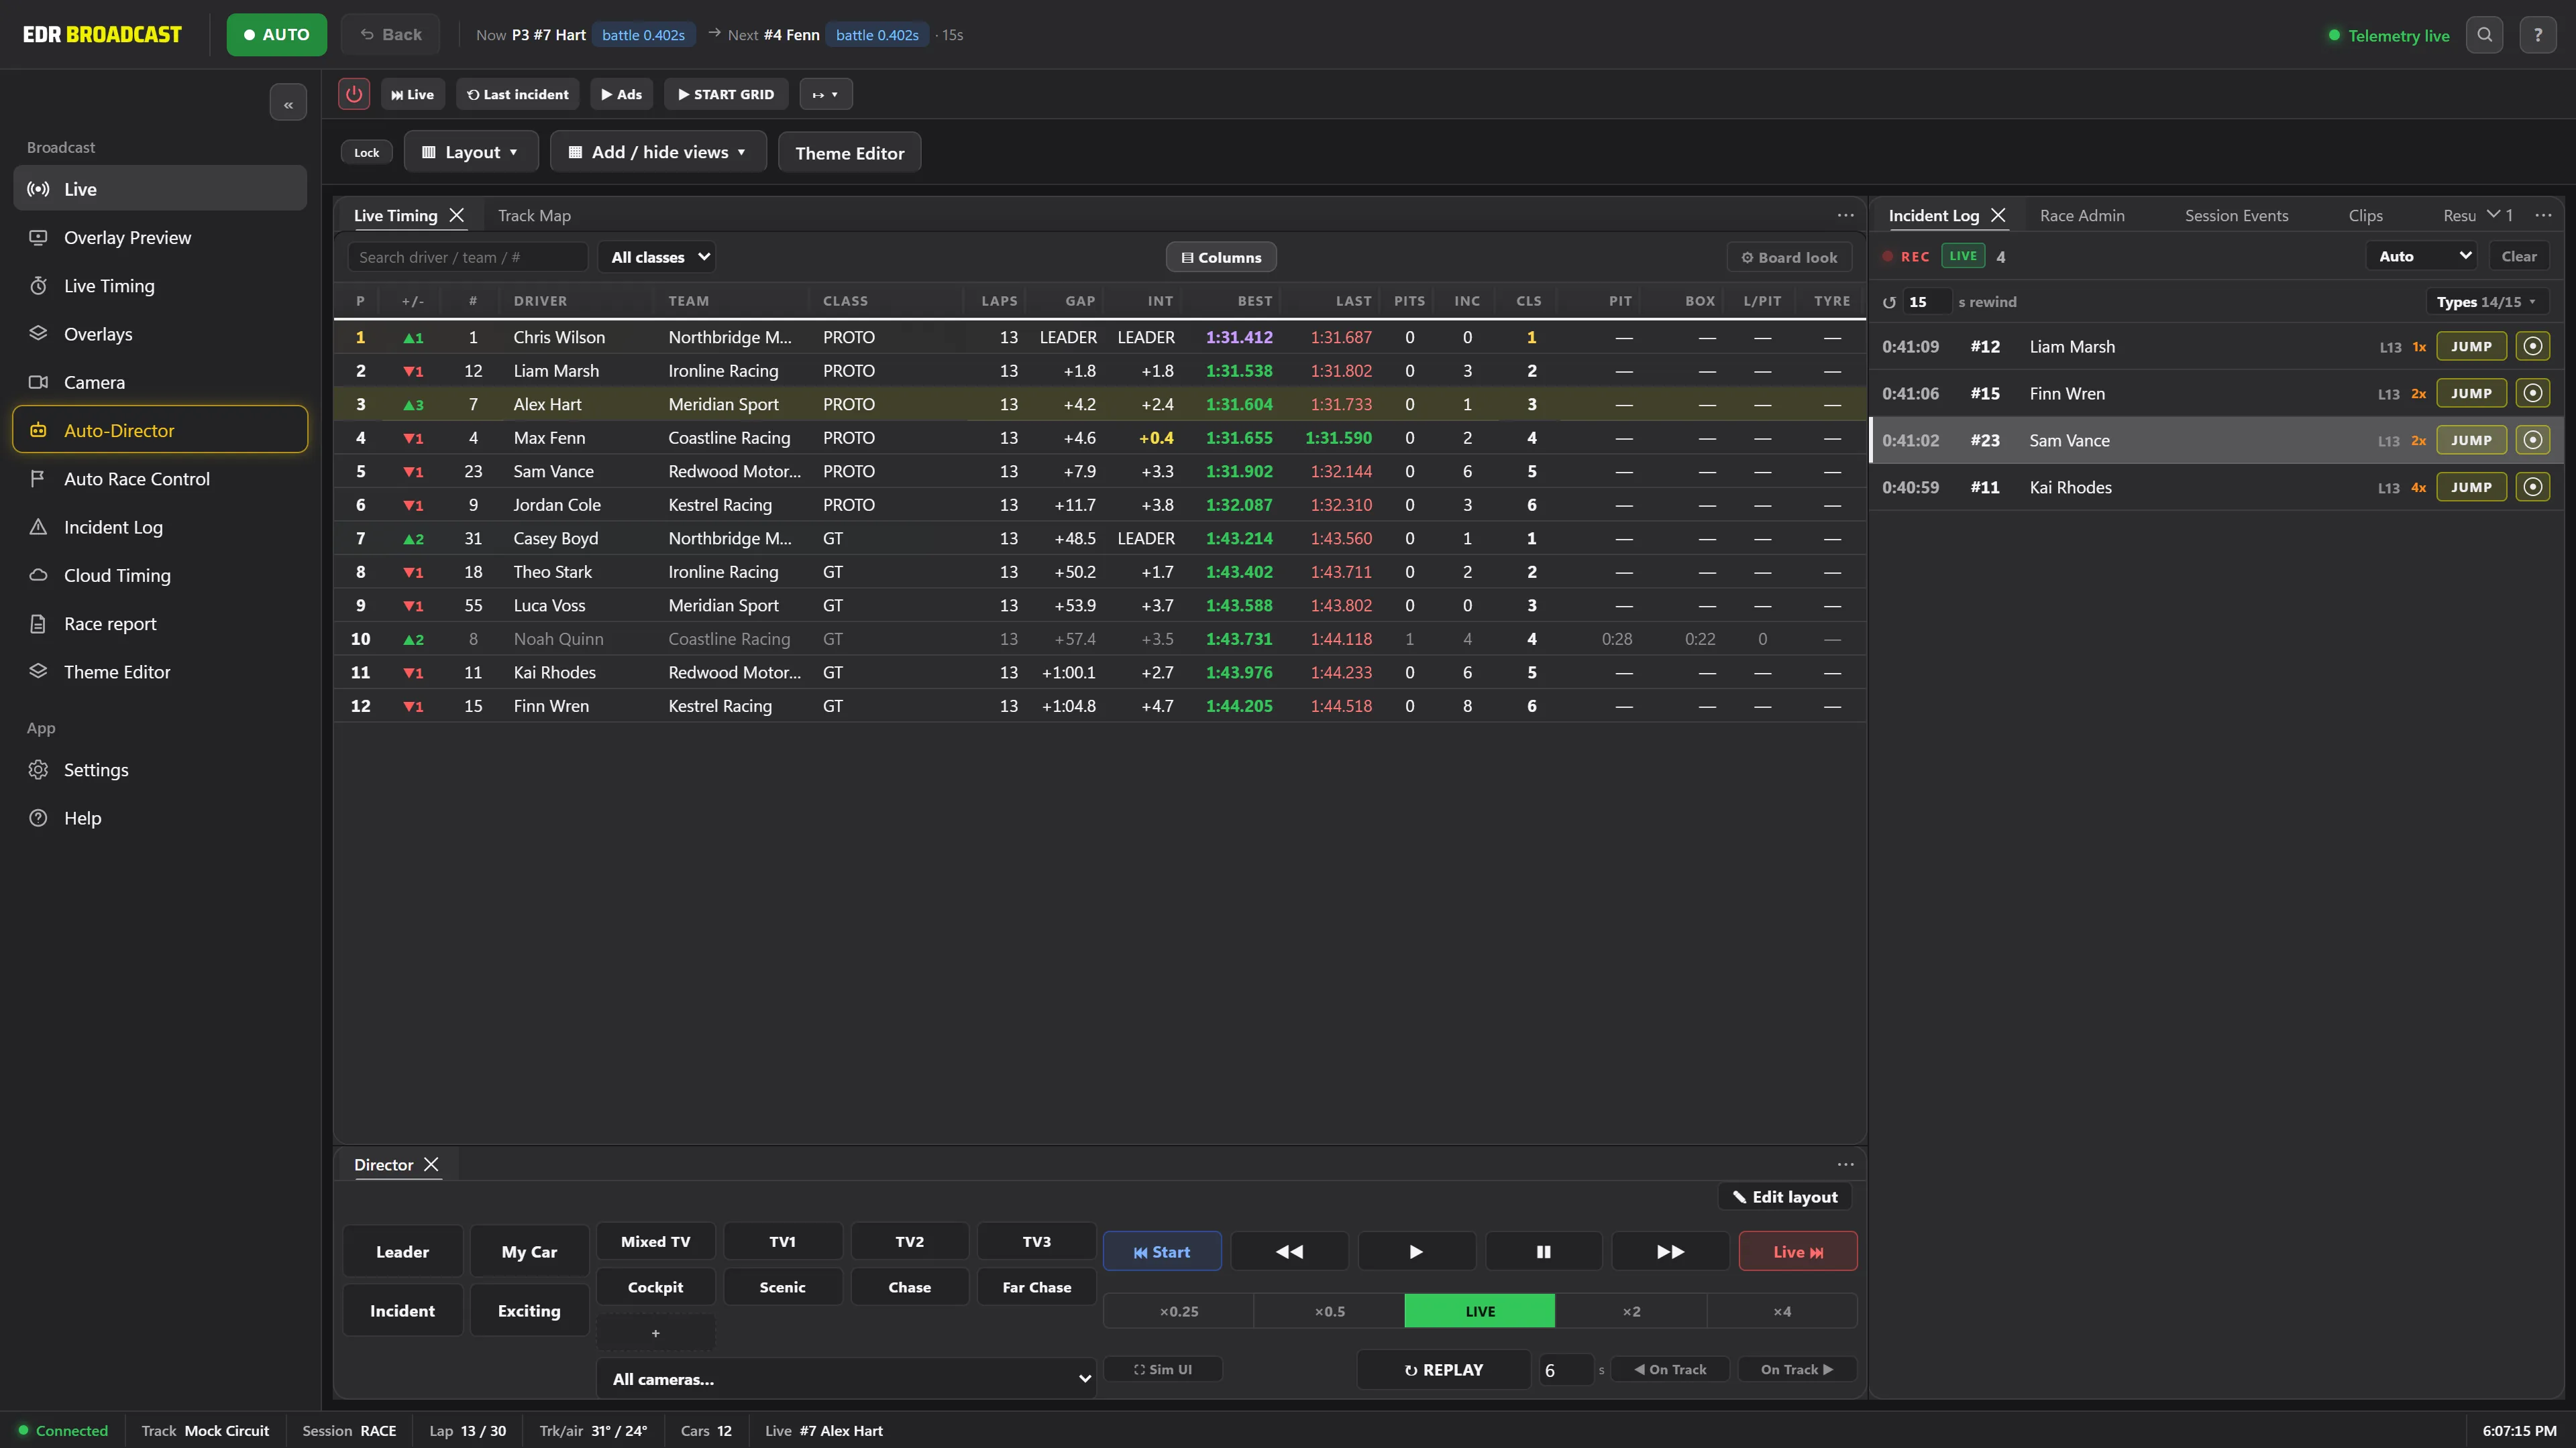
Task: Open the arrow dropdown next to START GRID
Action: tap(825, 95)
